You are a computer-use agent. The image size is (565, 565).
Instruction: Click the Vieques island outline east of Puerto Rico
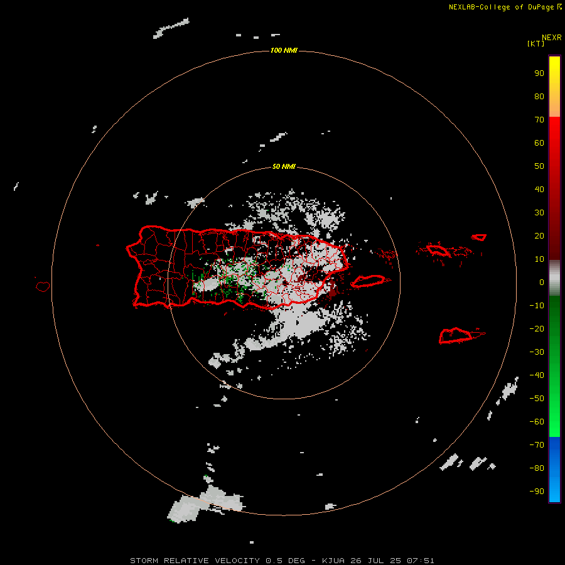tap(370, 281)
